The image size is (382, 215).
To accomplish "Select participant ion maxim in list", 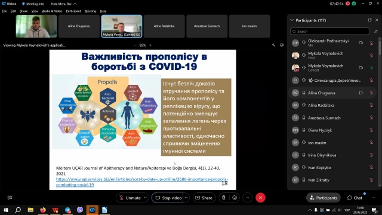I will (332, 143).
